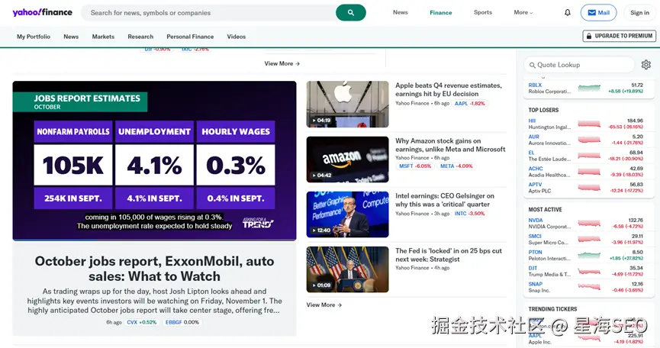Play the Jobs Report Estimates video
Viewport: 660px width, 348px height.
pyautogui.click(x=154, y=160)
